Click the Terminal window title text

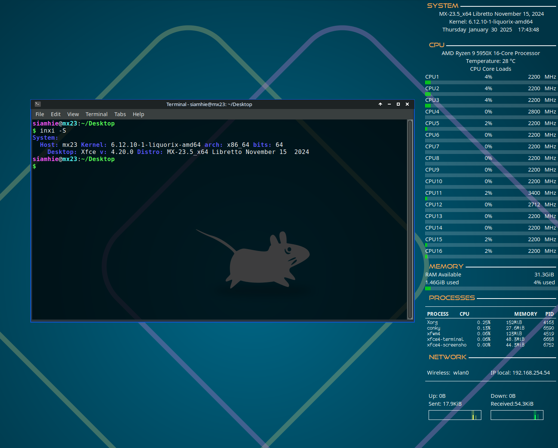click(x=209, y=104)
